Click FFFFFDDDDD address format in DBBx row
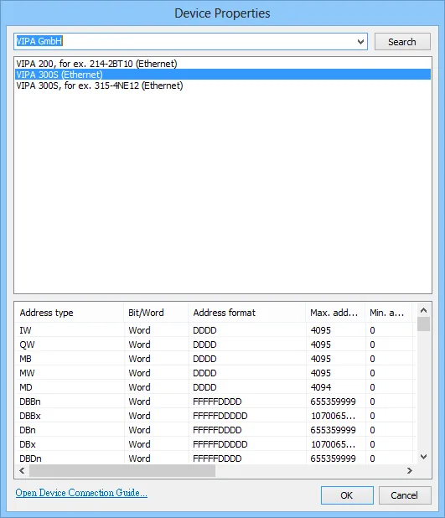The height and width of the screenshot is (518, 445). tap(220, 416)
